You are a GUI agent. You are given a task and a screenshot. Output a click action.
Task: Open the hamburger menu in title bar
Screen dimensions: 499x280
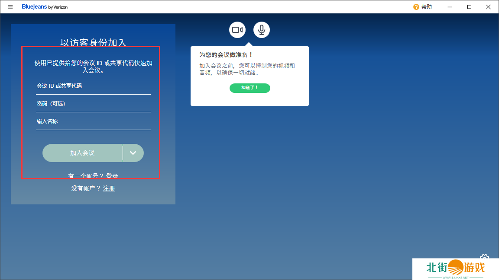10,7
